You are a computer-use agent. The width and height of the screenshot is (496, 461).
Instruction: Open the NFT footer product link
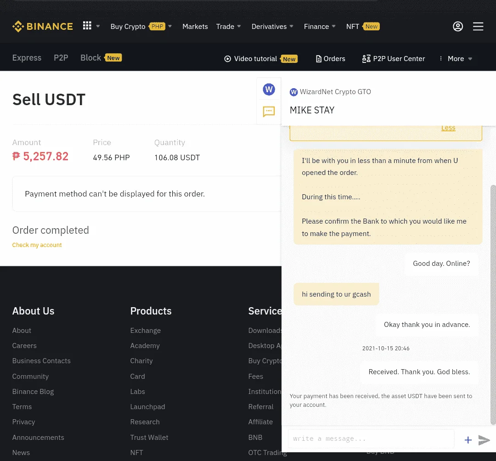[x=137, y=452]
